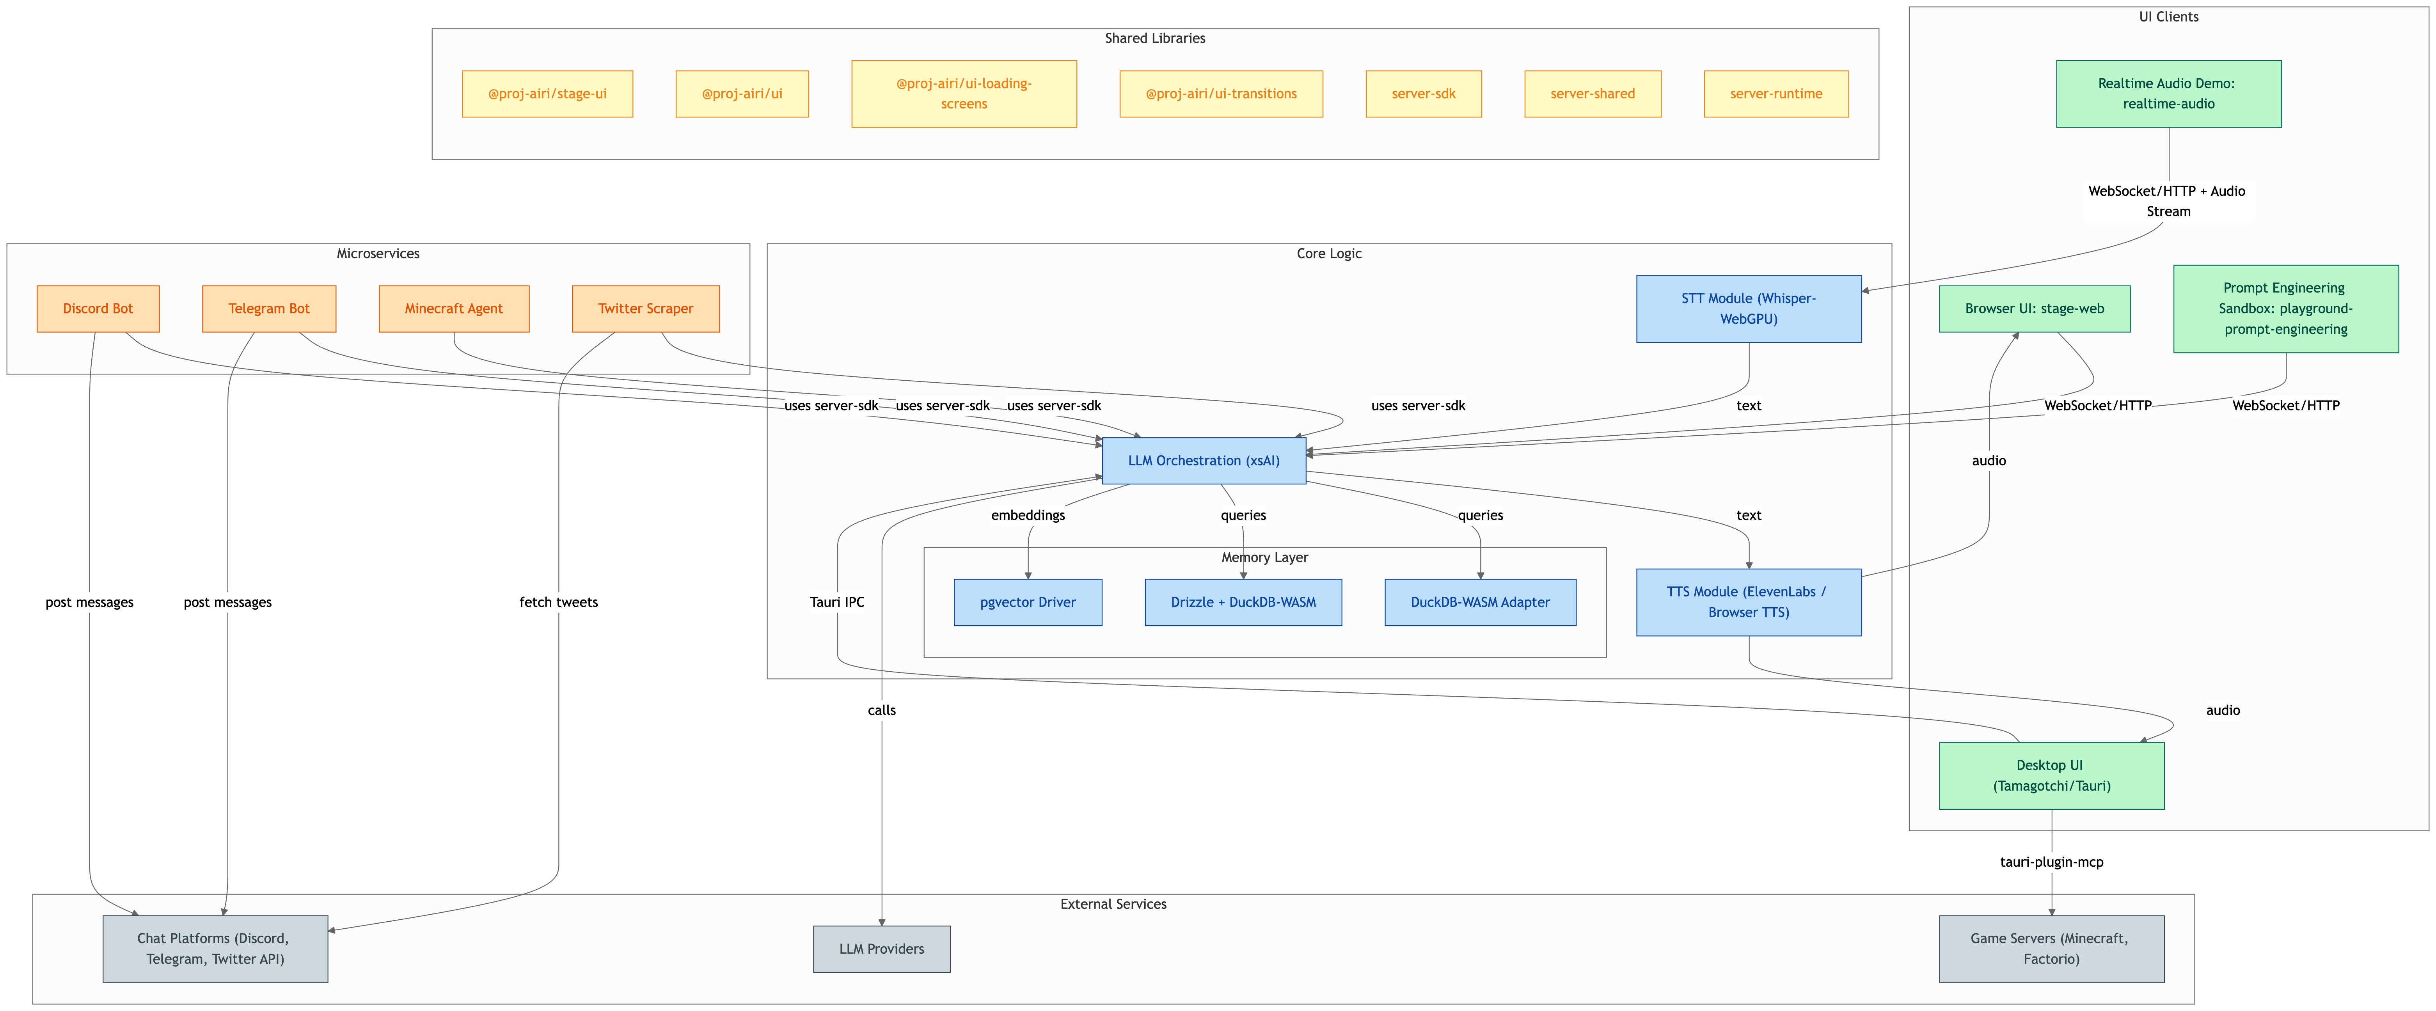Select the Desktop UI (Tamagotchi/Tauri) node
This screenshot has width=2436, height=1011.
coord(2050,775)
